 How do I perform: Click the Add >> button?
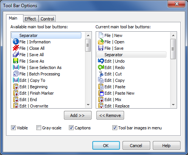click(x=78, y=115)
